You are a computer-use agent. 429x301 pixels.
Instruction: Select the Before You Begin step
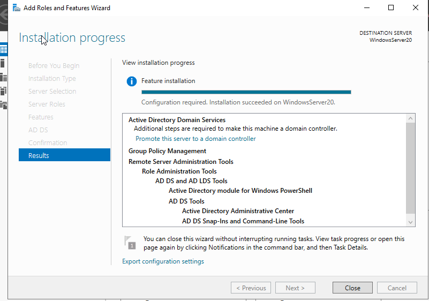coord(54,66)
